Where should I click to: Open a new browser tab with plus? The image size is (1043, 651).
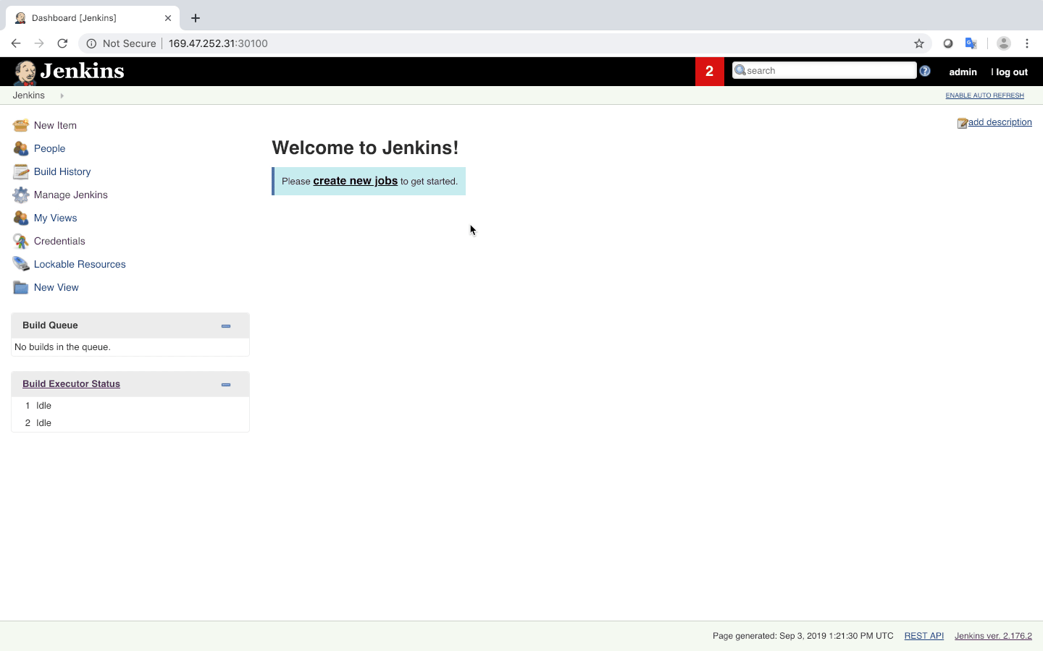pyautogui.click(x=196, y=18)
